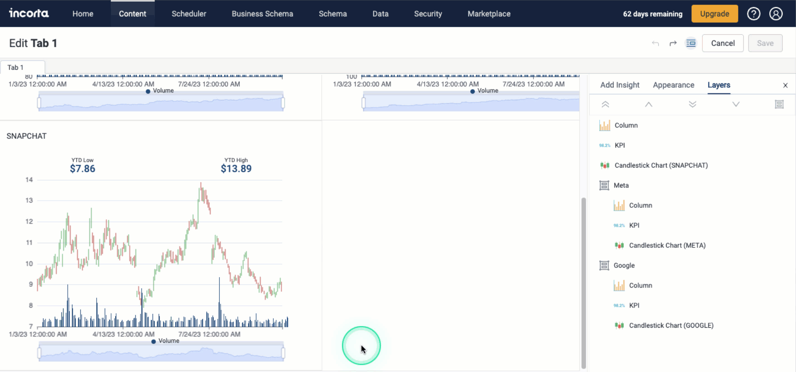Click the GOOGLE candlestick chart icon
The height and width of the screenshot is (372, 796).
click(619, 326)
